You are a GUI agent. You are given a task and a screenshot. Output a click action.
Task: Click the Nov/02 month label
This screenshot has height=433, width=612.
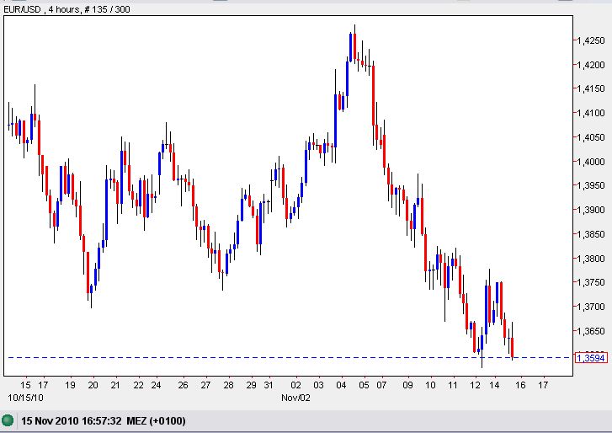point(295,398)
